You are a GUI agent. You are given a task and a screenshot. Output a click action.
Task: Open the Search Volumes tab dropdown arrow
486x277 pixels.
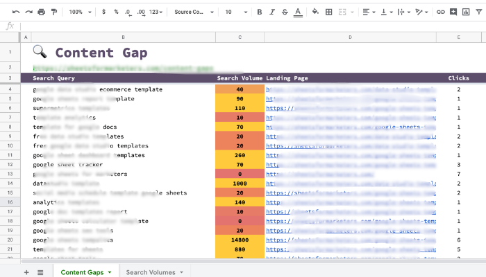pyautogui.click(x=182, y=272)
